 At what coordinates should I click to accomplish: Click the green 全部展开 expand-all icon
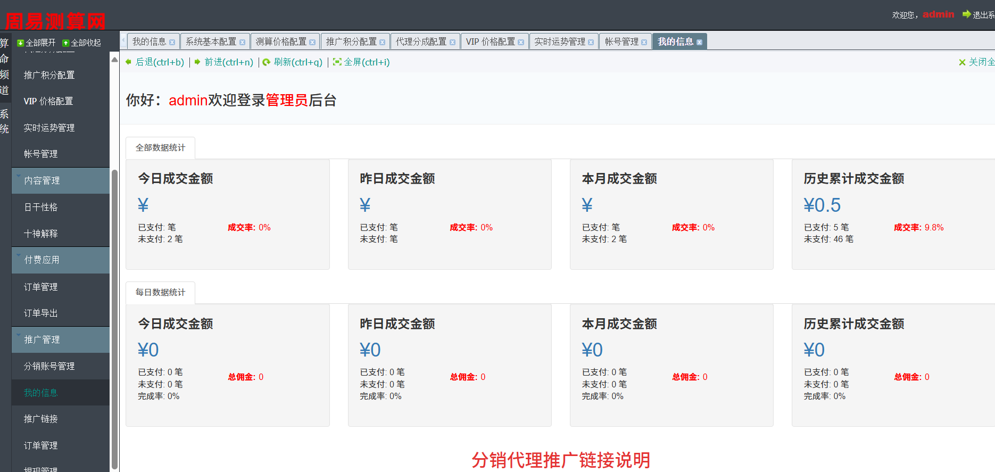(21, 43)
